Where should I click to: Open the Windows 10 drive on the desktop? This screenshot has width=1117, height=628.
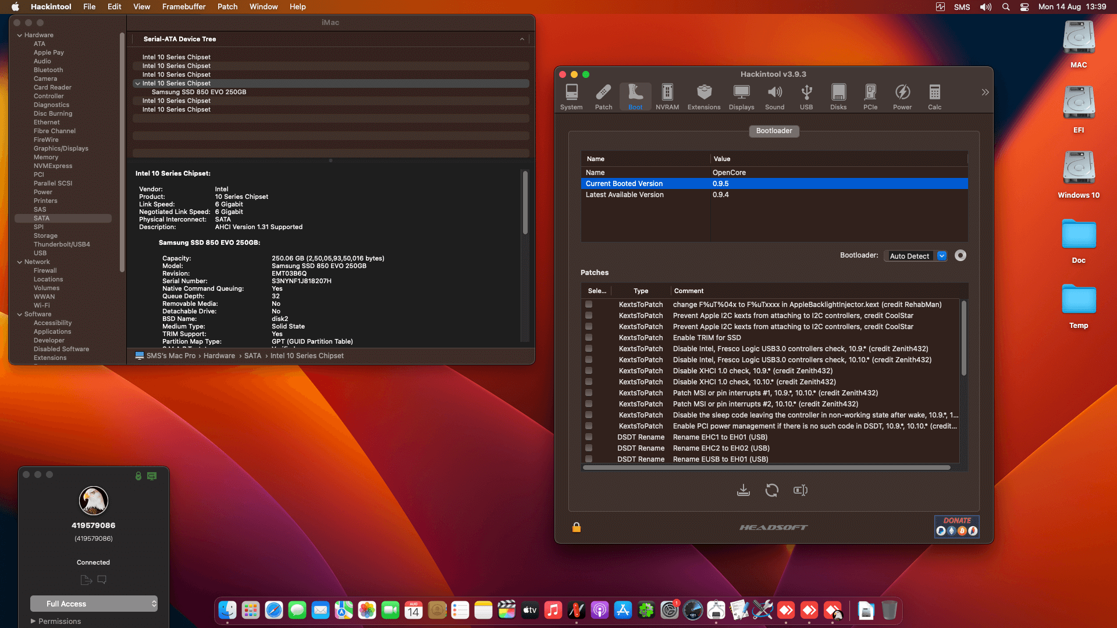pyautogui.click(x=1079, y=174)
